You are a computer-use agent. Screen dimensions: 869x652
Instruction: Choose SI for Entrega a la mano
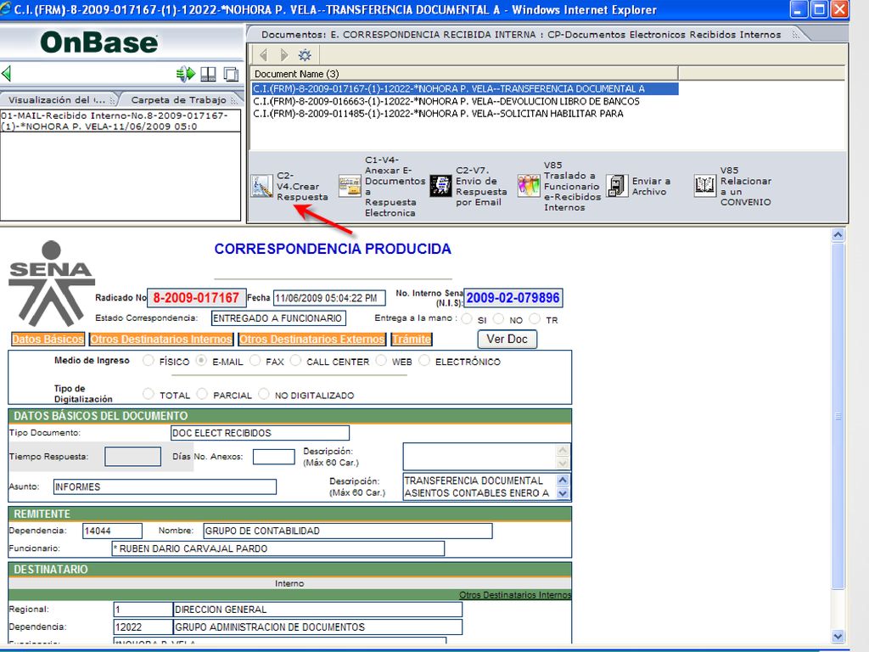click(x=467, y=319)
